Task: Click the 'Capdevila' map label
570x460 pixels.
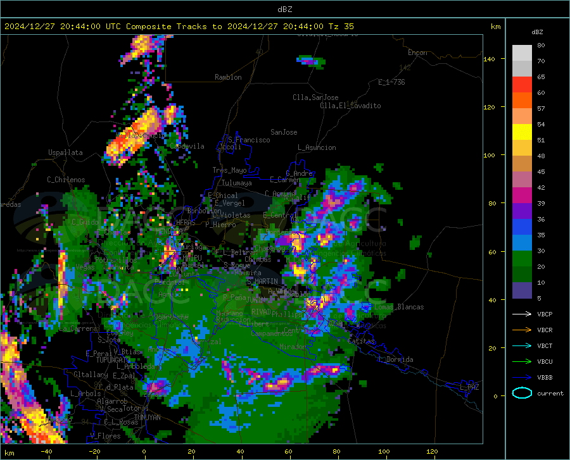Action: 187,146
